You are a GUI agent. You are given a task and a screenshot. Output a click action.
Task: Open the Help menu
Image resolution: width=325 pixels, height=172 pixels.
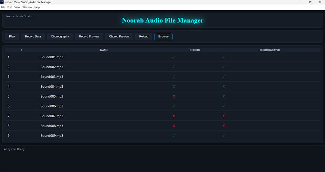coord(37,7)
